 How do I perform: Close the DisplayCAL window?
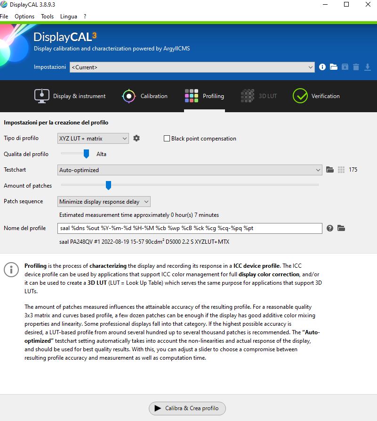tap(368, 5)
